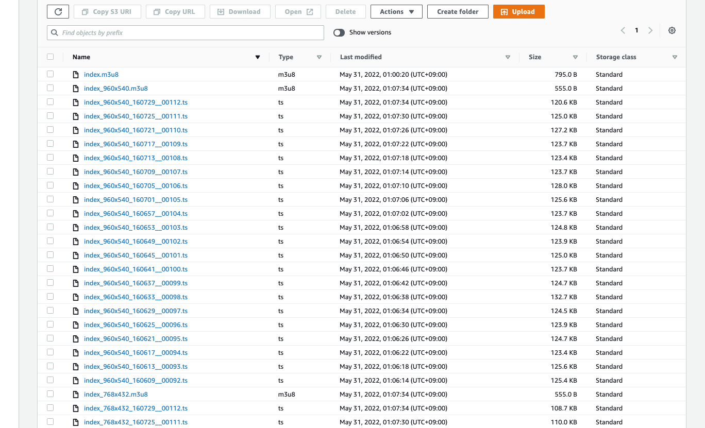Tick checkbox for index_960x540_160641__00100.ts

(50, 269)
